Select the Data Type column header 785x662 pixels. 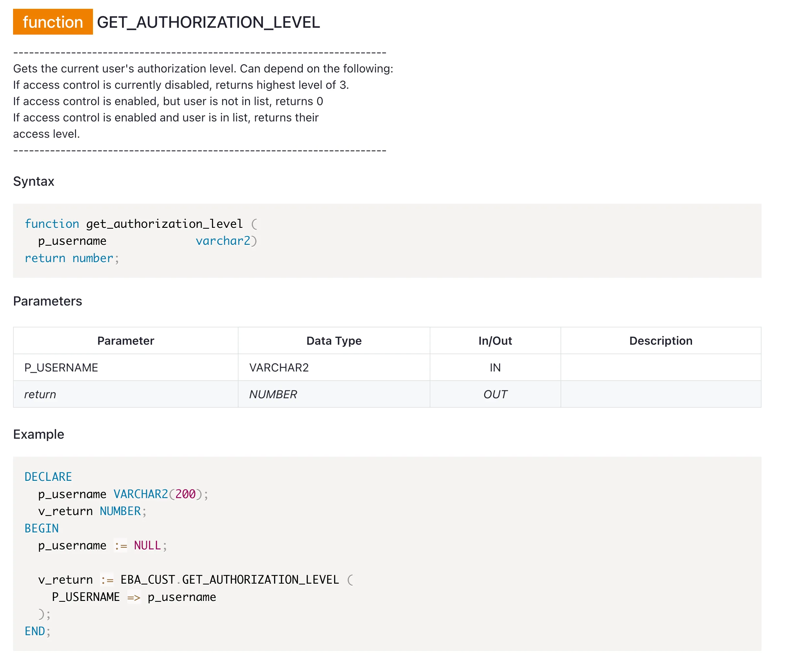pyautogui.click(x=333, y=340)
